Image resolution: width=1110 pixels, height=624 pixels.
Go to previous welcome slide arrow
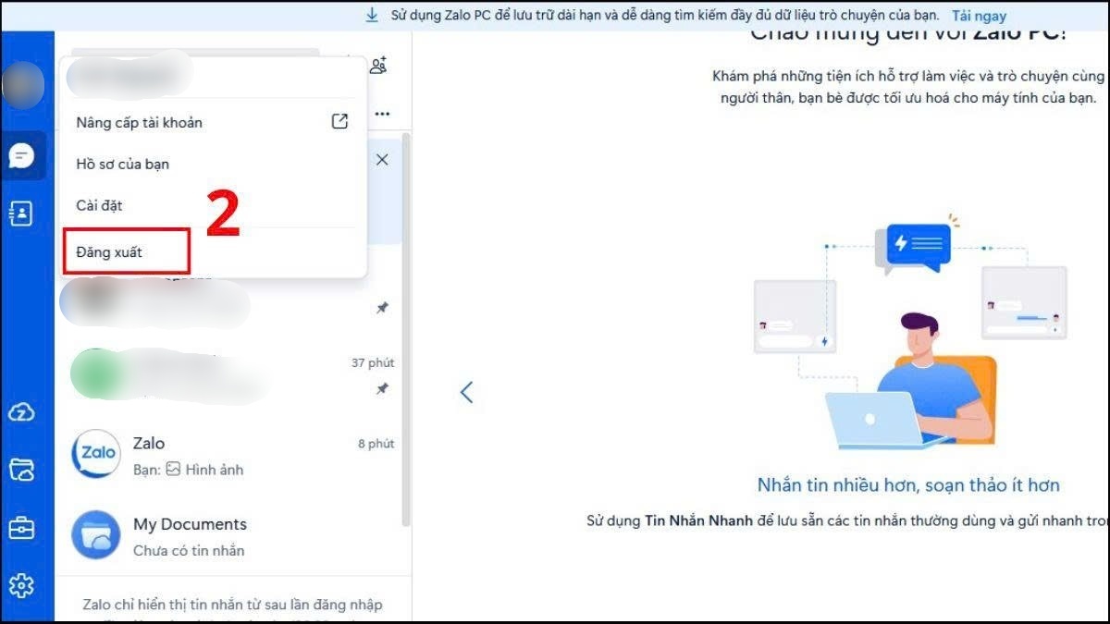tap(467, 392)
